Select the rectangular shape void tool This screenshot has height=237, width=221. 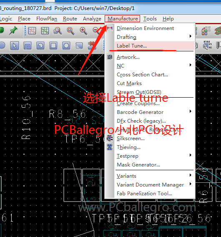53,45
